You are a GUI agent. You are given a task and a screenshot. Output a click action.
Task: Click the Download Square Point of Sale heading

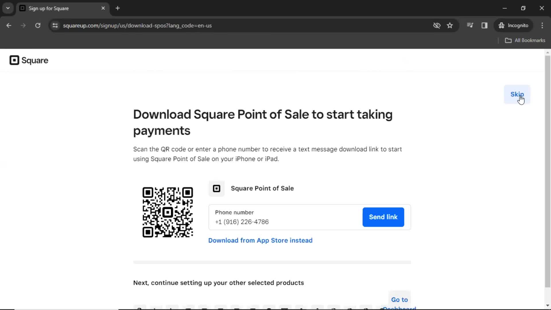(x=263, y=123)
